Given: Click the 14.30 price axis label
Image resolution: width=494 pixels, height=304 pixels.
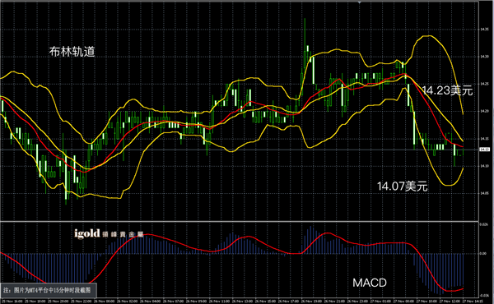Looking at the screenshot, I should click(484, 57).
